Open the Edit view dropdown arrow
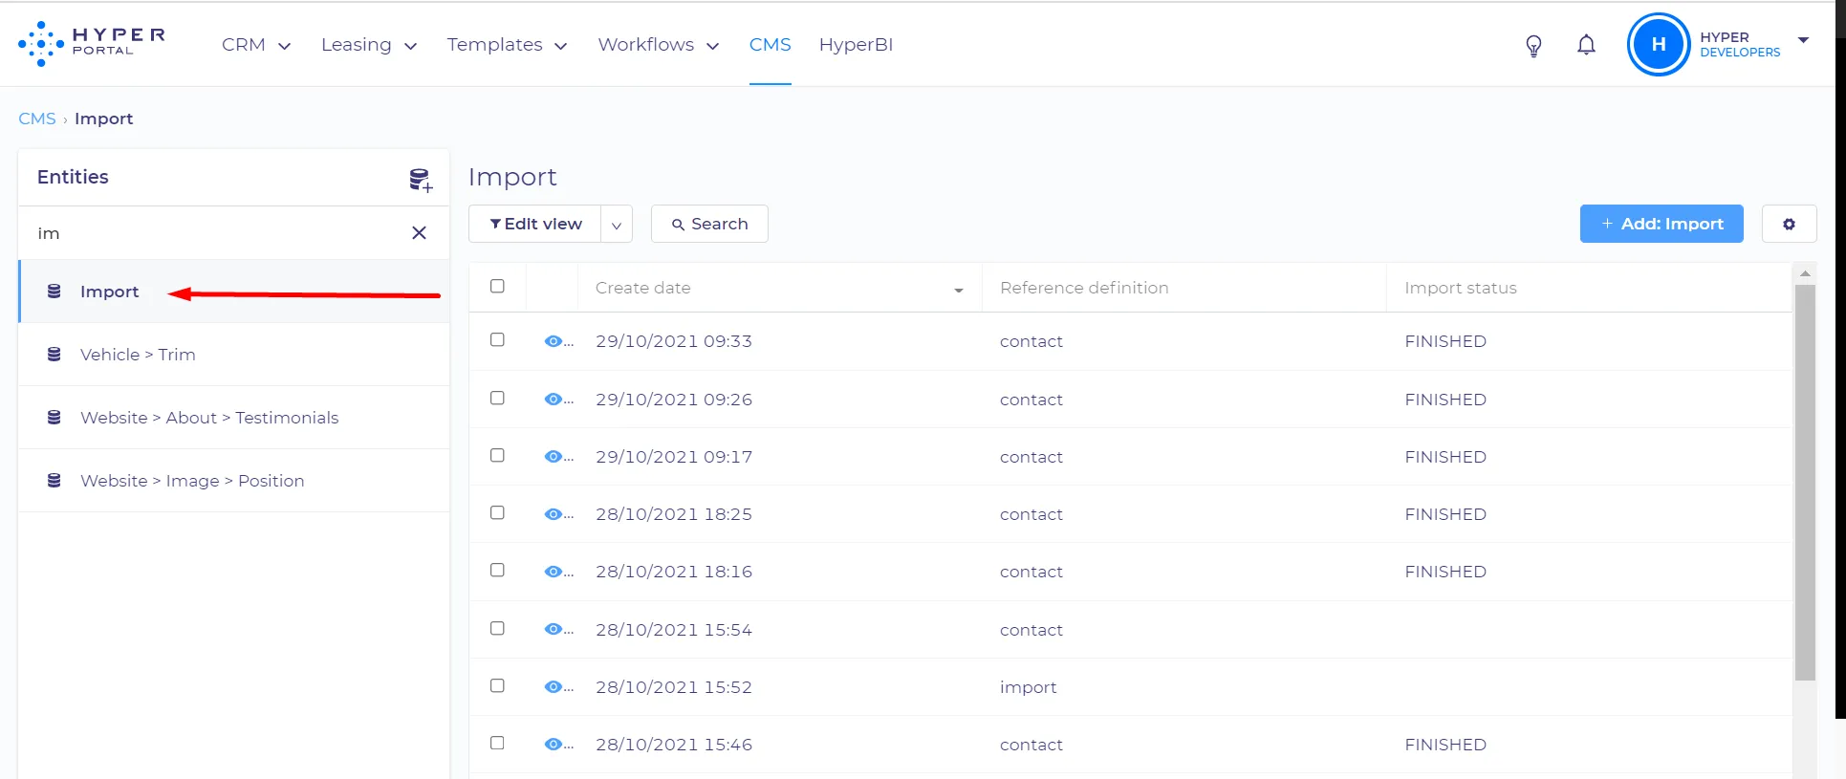 (x=617, y=225)
